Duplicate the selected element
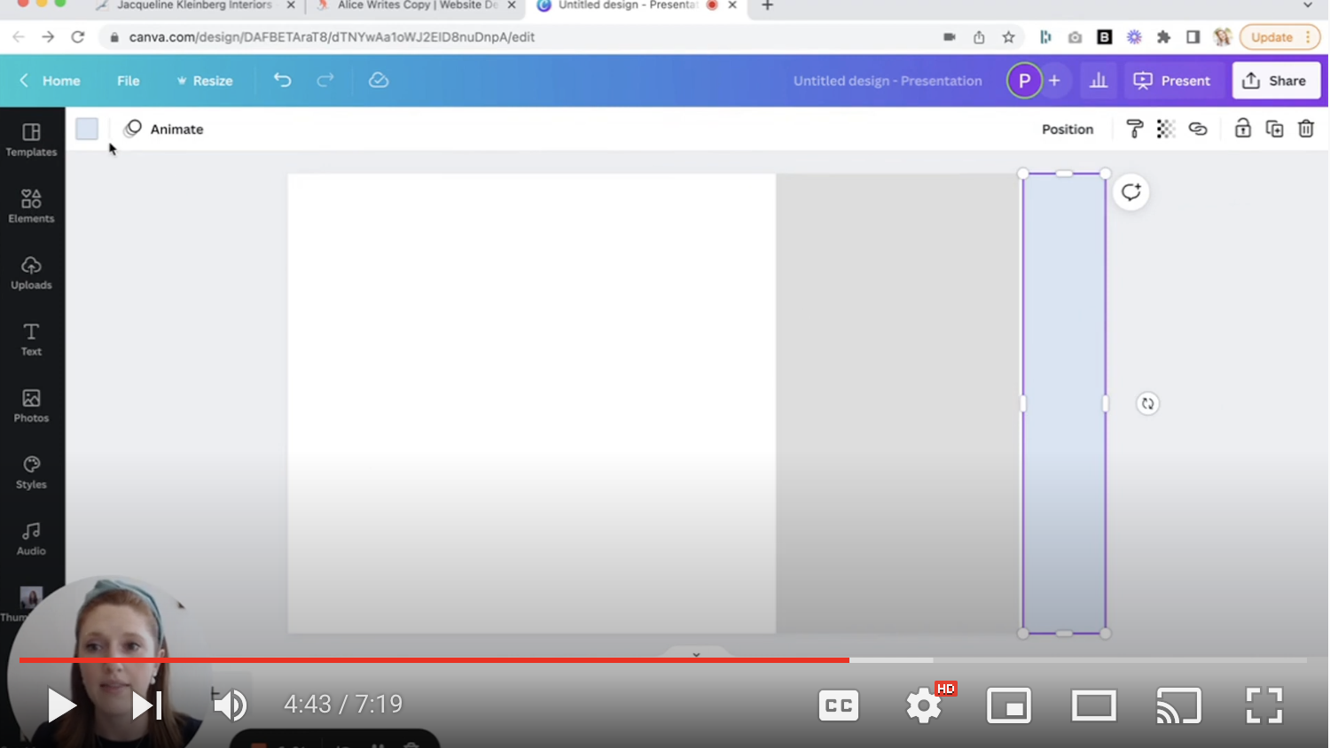The width and height of the screenshot is (1330, 748). tap(1274, 129)
